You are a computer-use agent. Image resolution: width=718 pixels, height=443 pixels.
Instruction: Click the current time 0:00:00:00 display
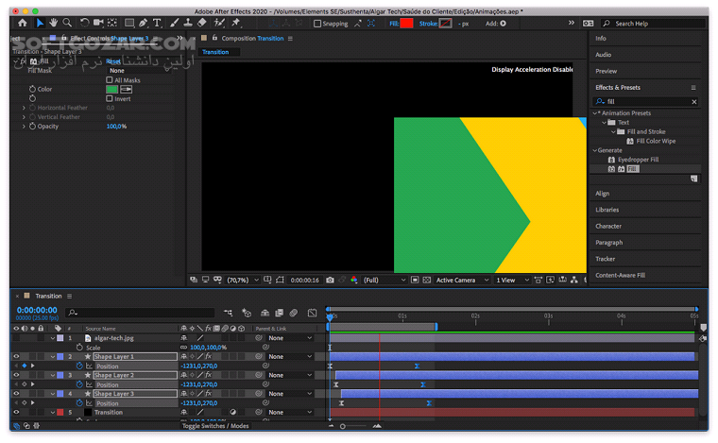(x=37, y=310)
